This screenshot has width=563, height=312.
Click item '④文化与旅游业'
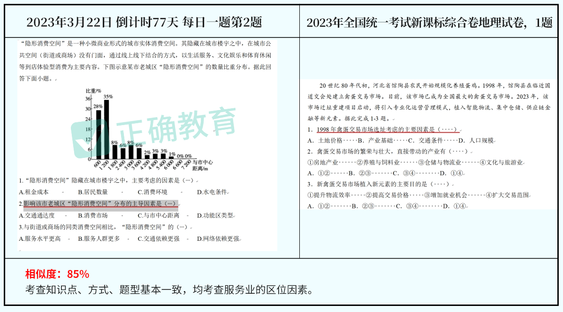[502, 163]
